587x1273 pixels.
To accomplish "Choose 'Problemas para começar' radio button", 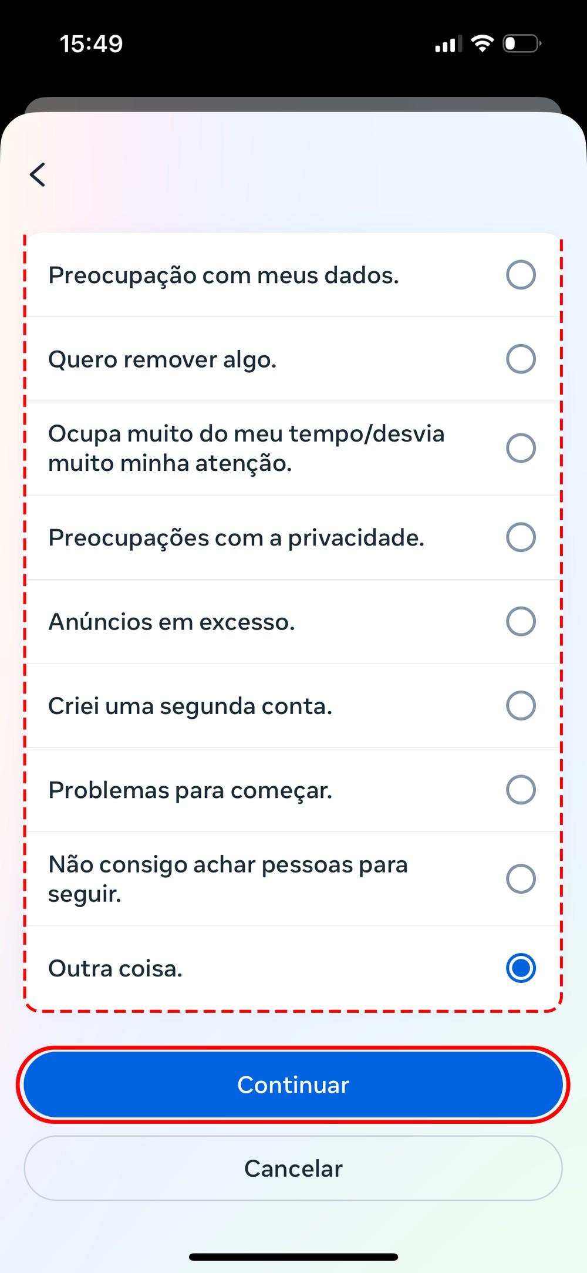I will [521, 790].
